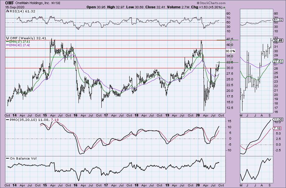Image resolution: width=286 pixels, height=188 pixels.
Task: Select the Open 30.95 value
Action: click(96, 7)
